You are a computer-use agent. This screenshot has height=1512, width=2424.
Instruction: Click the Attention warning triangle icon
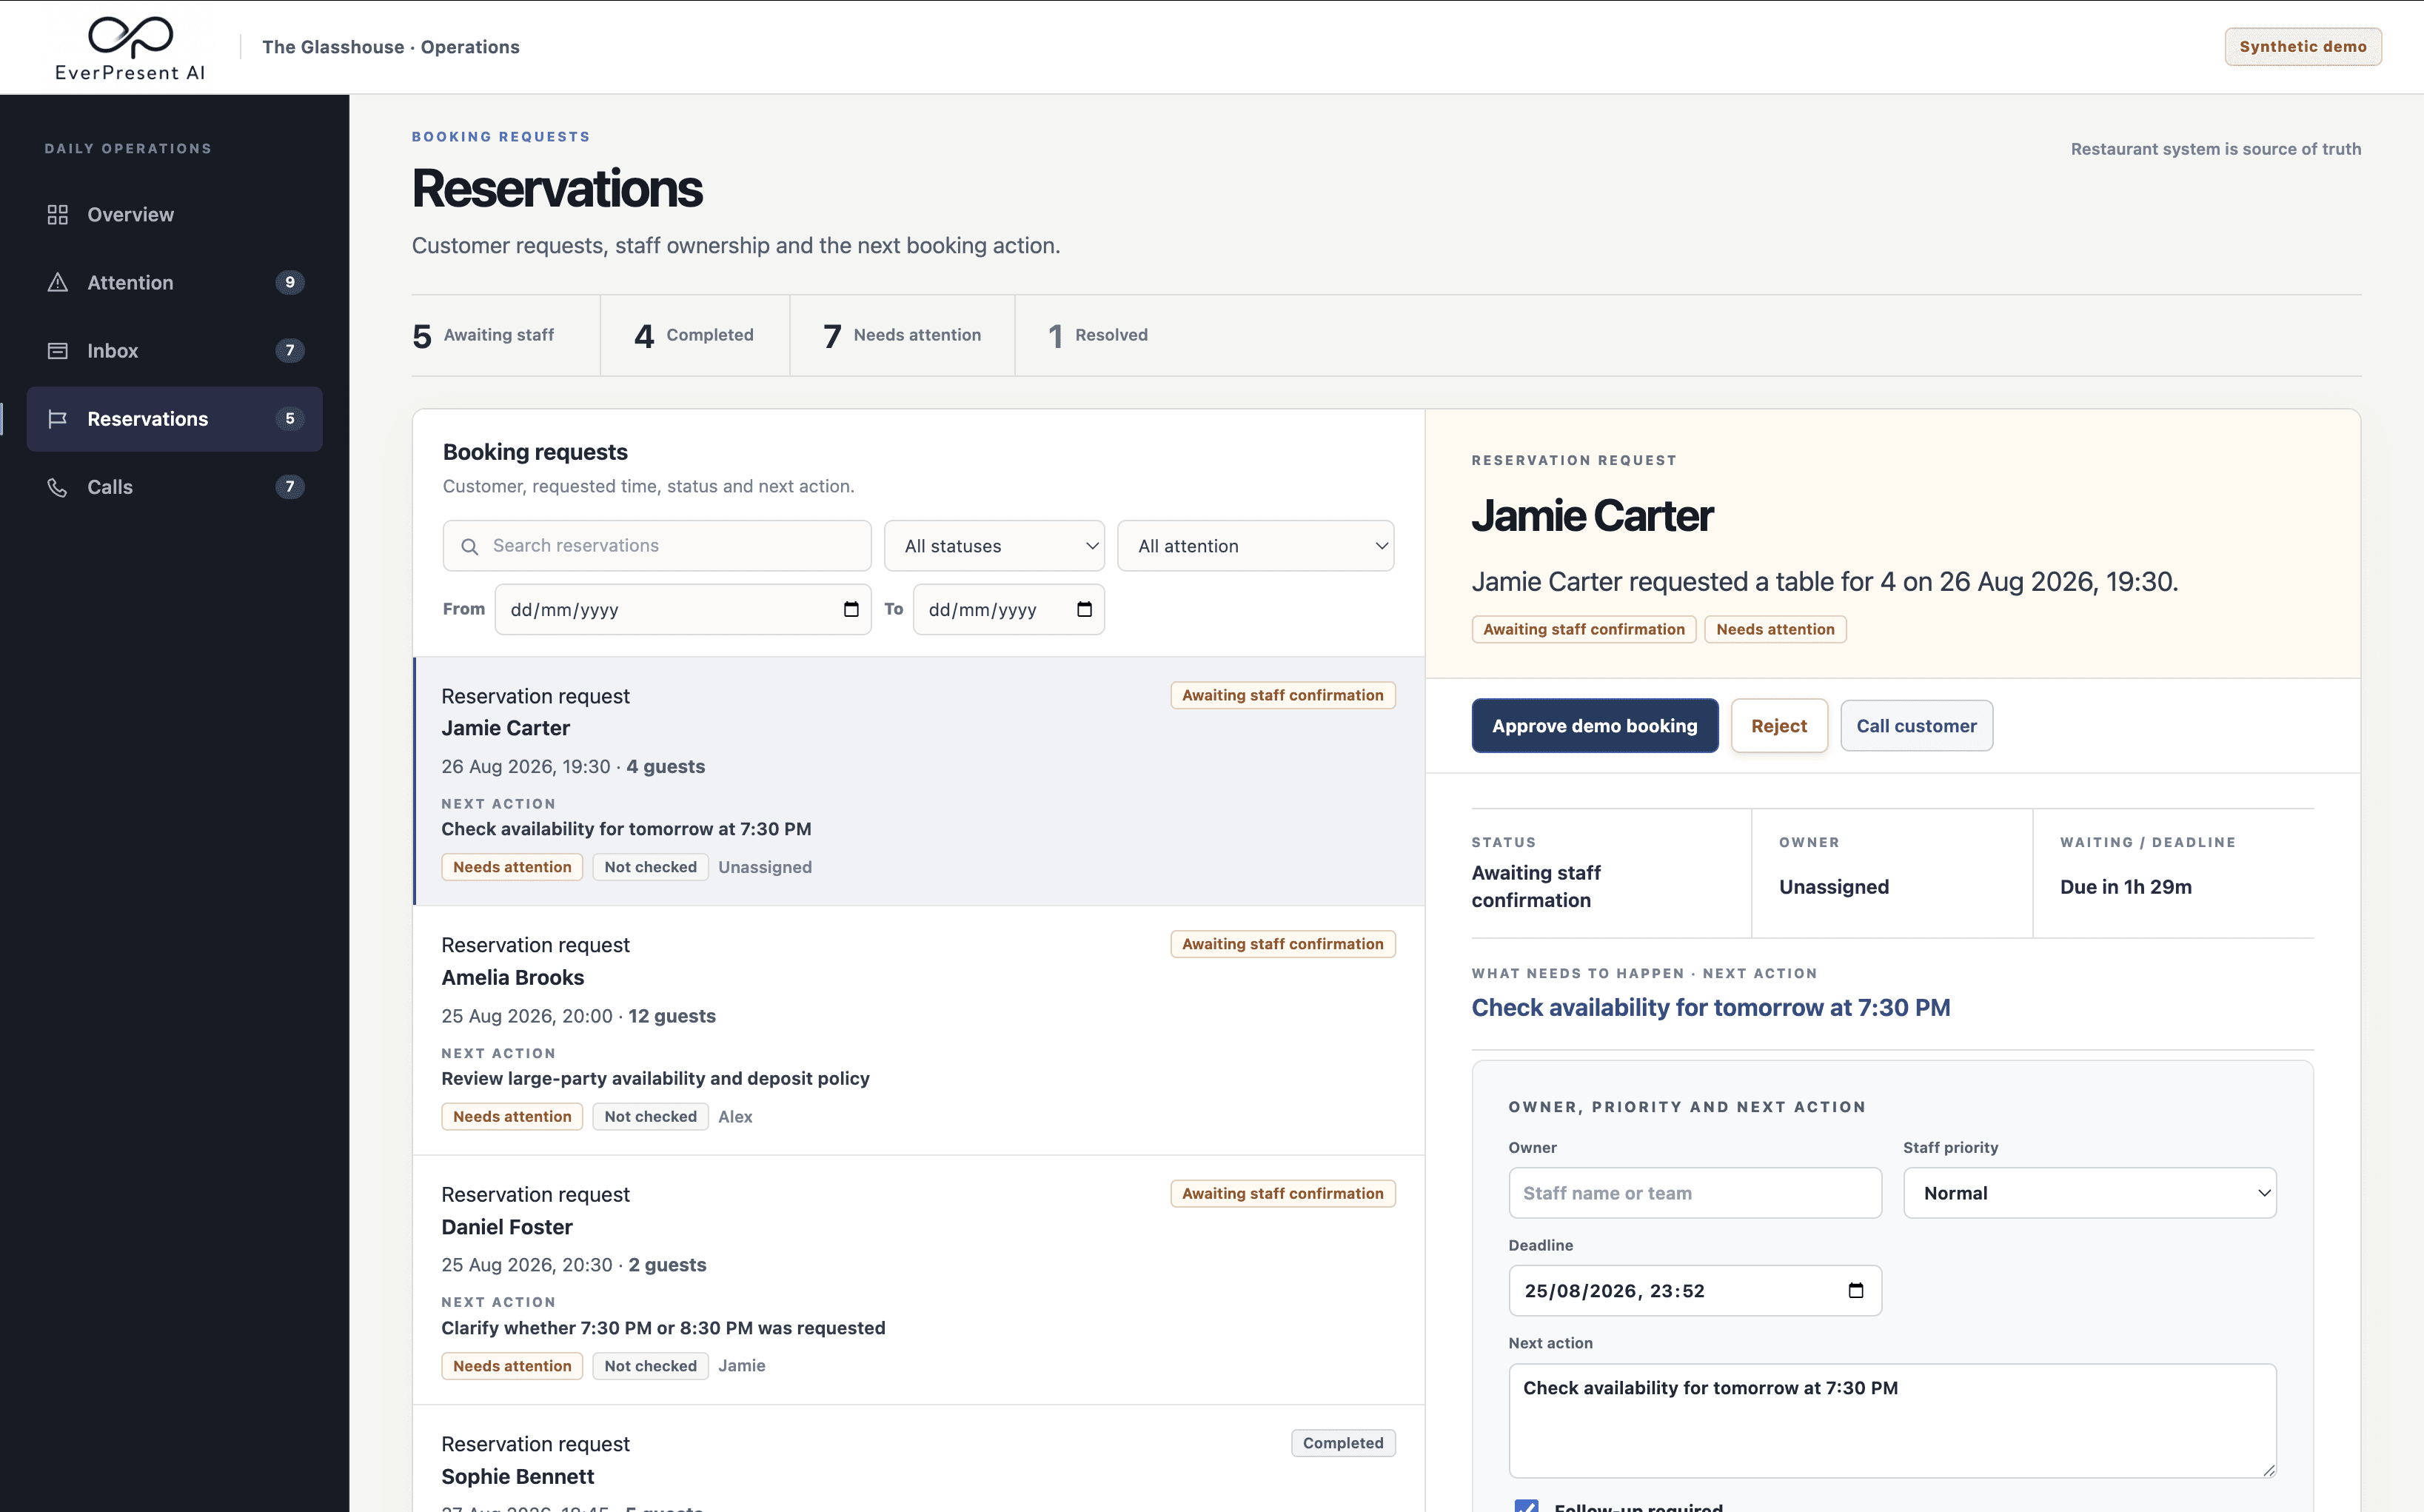[x=58, y=283]
